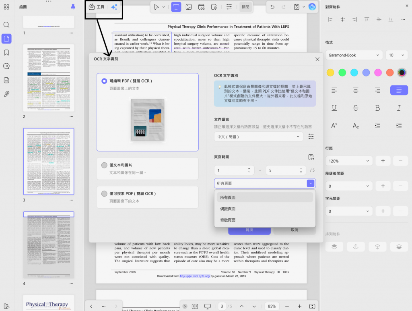The height and width of the screenshot is (311, 412).
Task: Open the 120% line spacing dropdown
Action: (349, 161)
